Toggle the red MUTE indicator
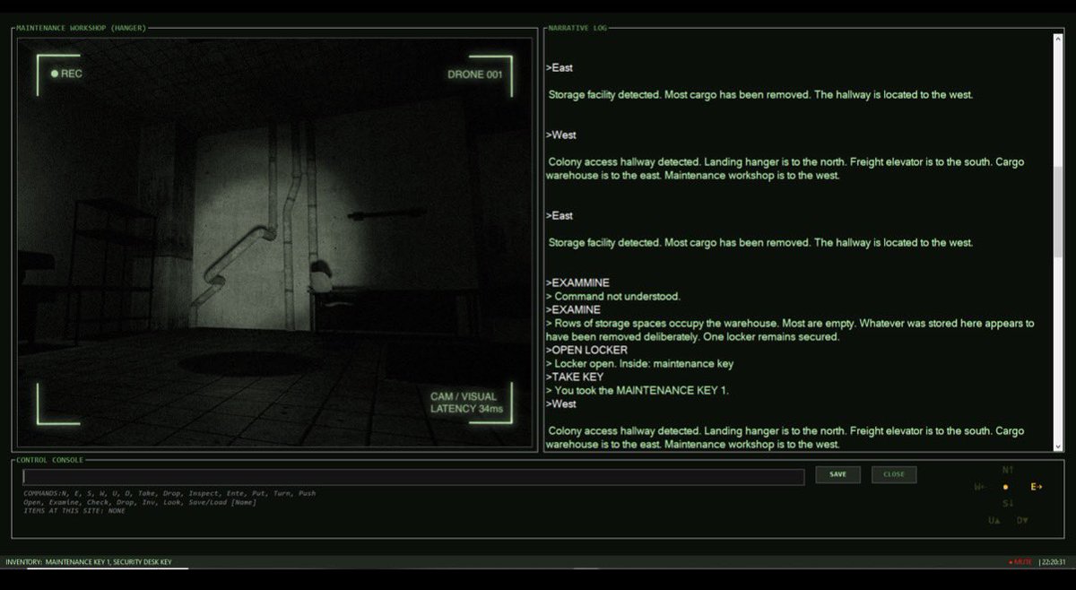Screen dimensions: 1076x590 pyautogui.click(x=1020, y=562)
